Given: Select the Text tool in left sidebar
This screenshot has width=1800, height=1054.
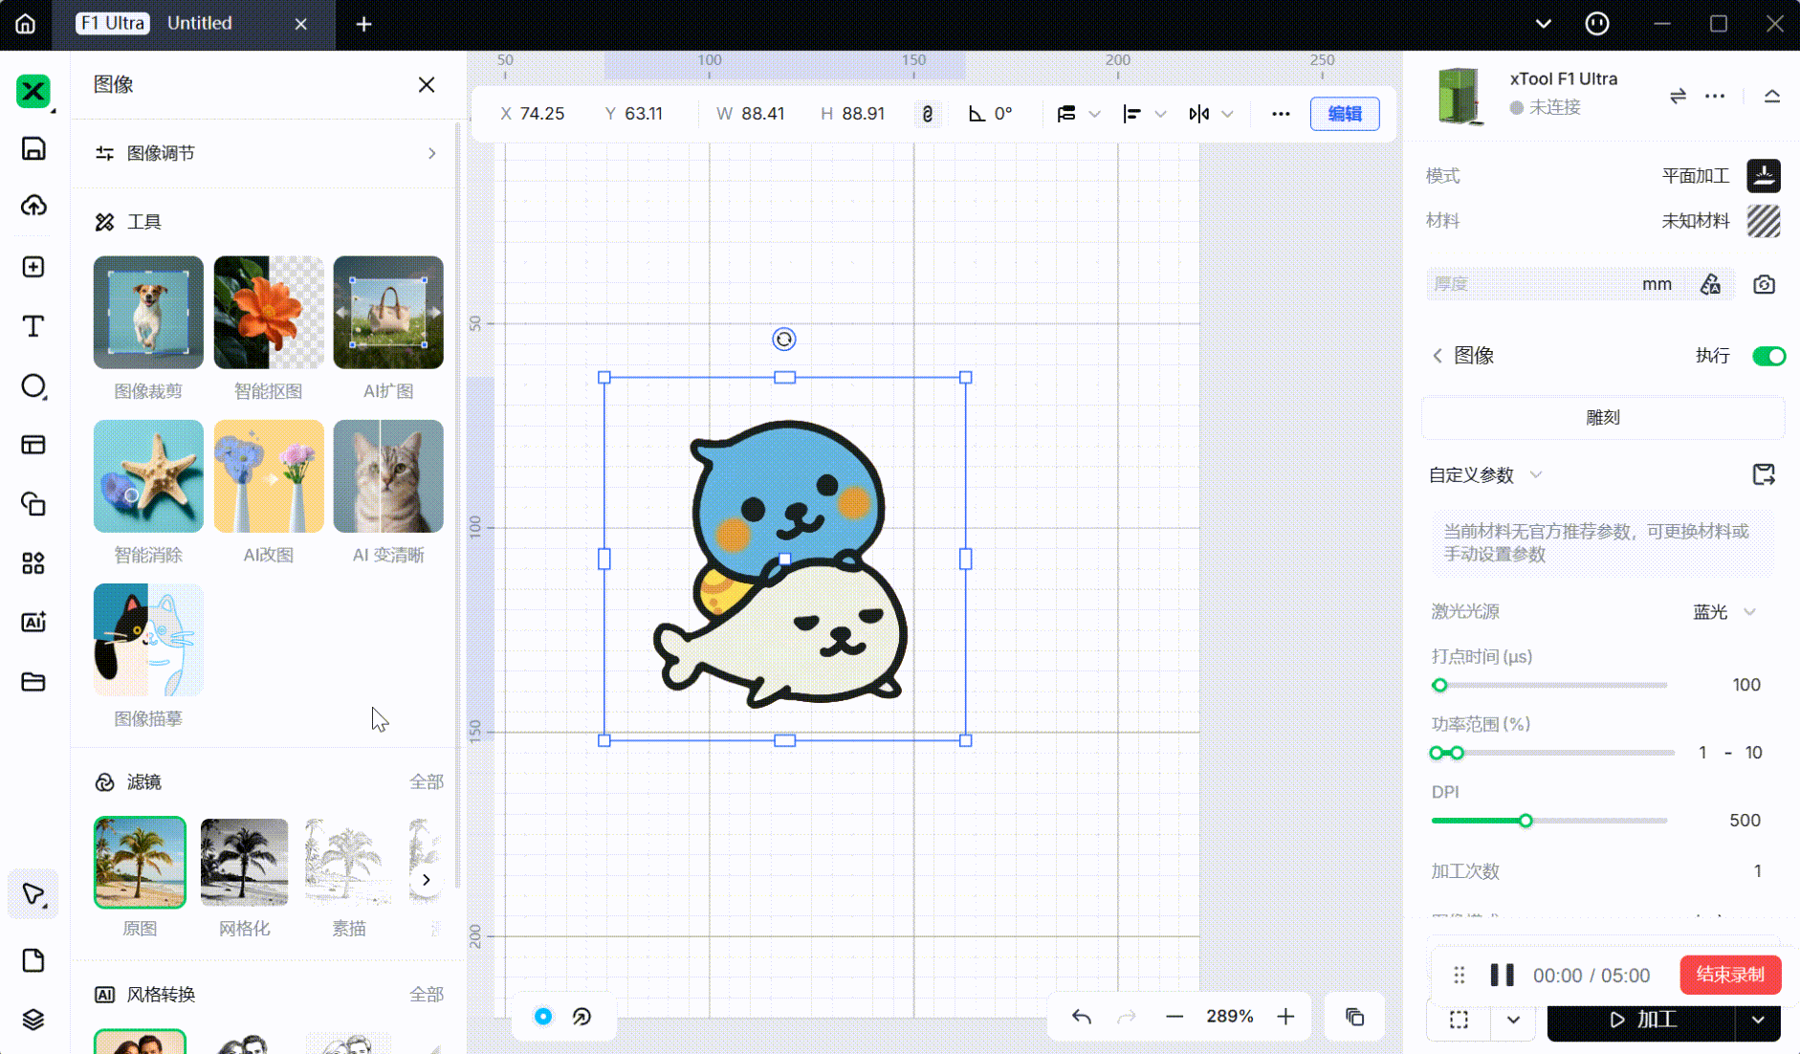Looking at the screenshot, I should (x=33, y=326).
